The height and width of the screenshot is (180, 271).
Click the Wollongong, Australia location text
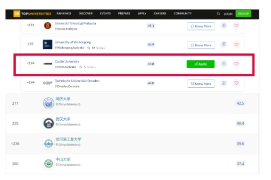(70, 48)
